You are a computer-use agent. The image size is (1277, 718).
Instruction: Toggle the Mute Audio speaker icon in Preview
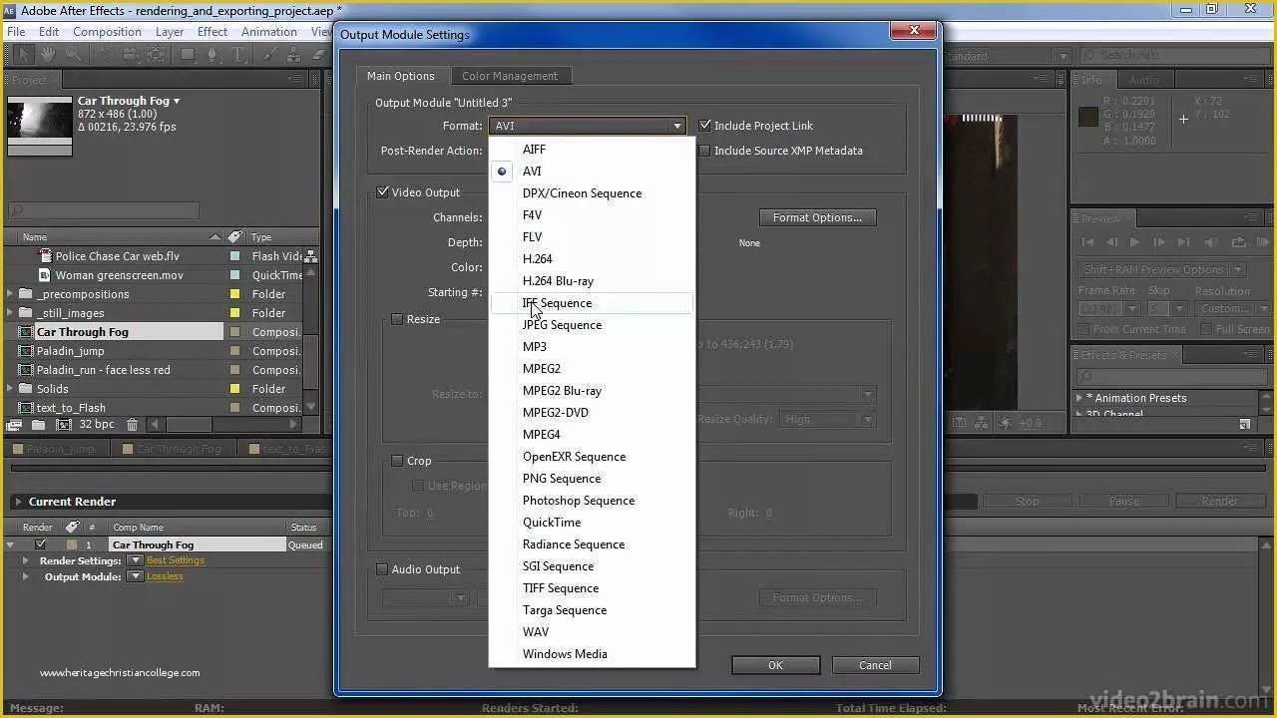point(1211,242)
